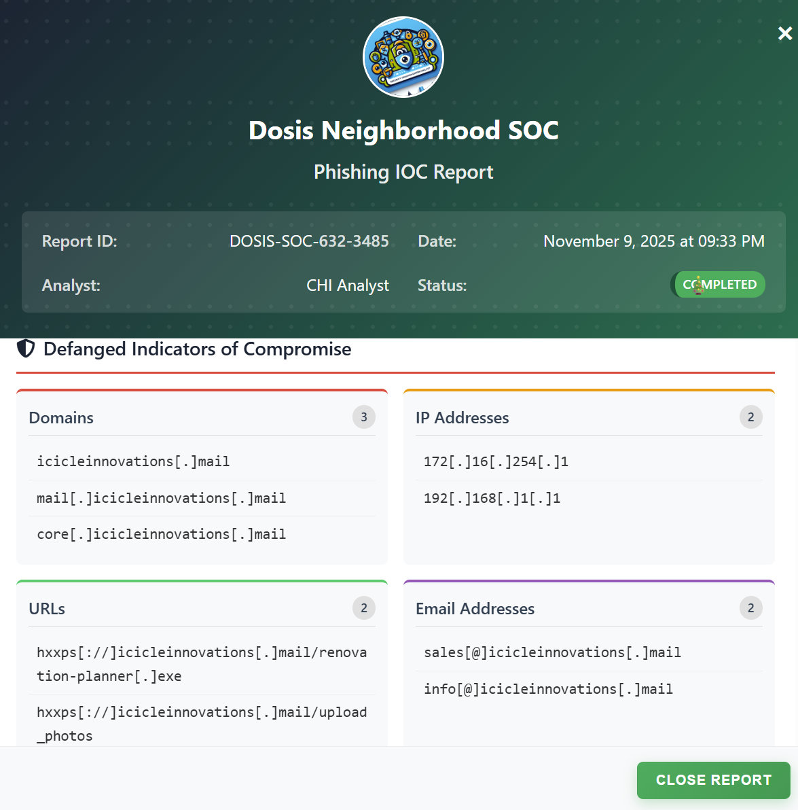
Task: Select the icicleinnovations[.]mail domain entry
Action: [133, 461]
